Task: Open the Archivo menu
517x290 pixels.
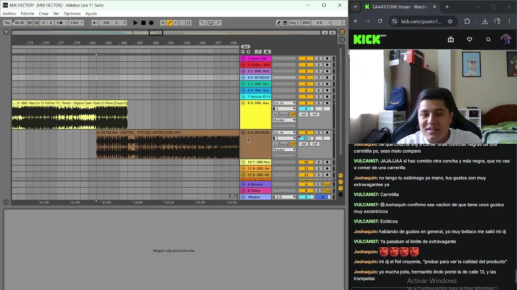Action: [x=9, y=14]
